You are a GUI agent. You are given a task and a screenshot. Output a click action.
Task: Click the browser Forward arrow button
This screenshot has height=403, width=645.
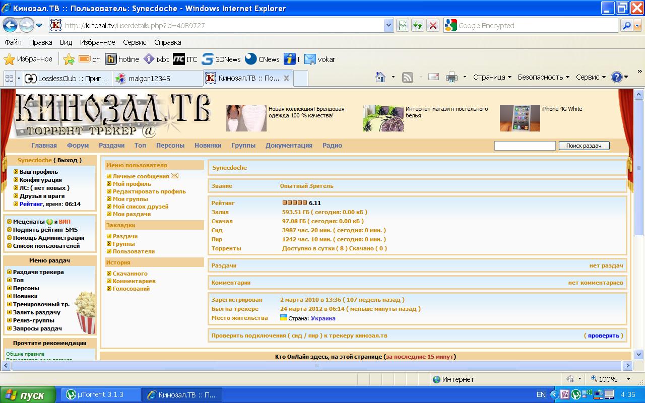[x=26, y=25]
